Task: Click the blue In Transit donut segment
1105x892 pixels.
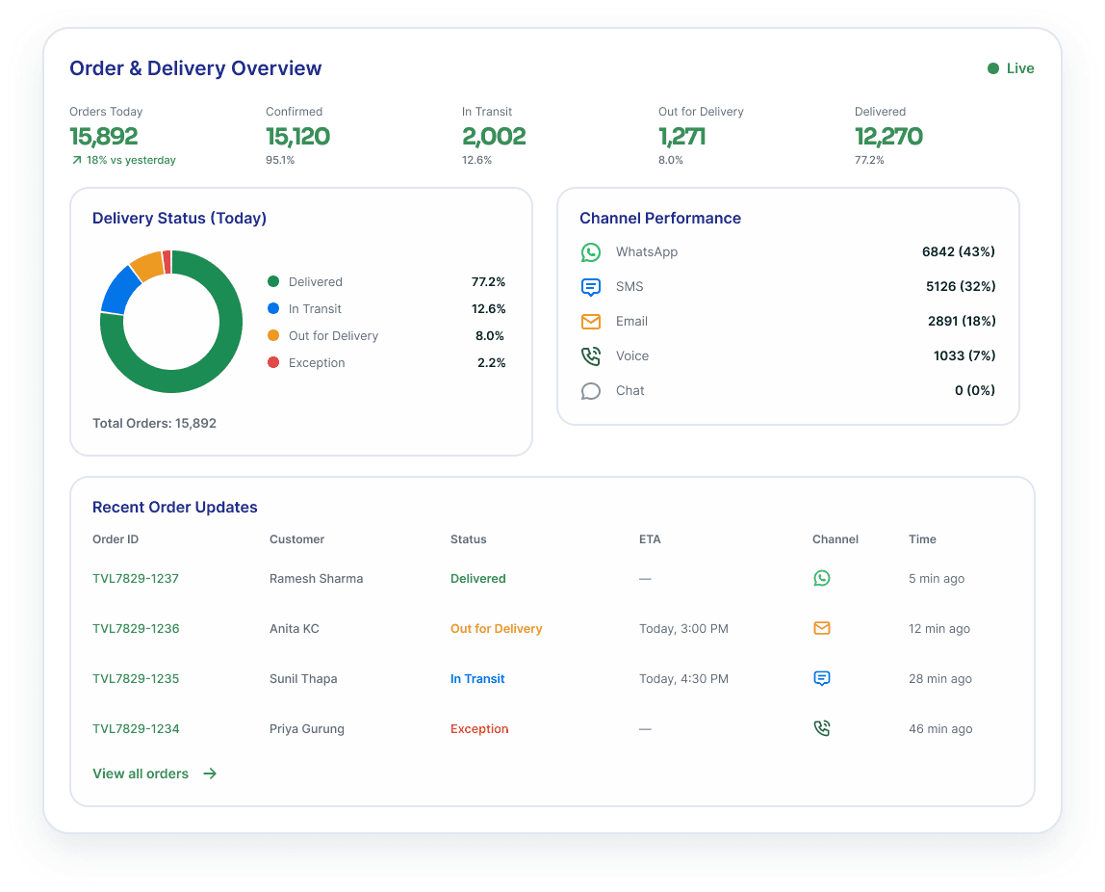Action: (119, 291)
